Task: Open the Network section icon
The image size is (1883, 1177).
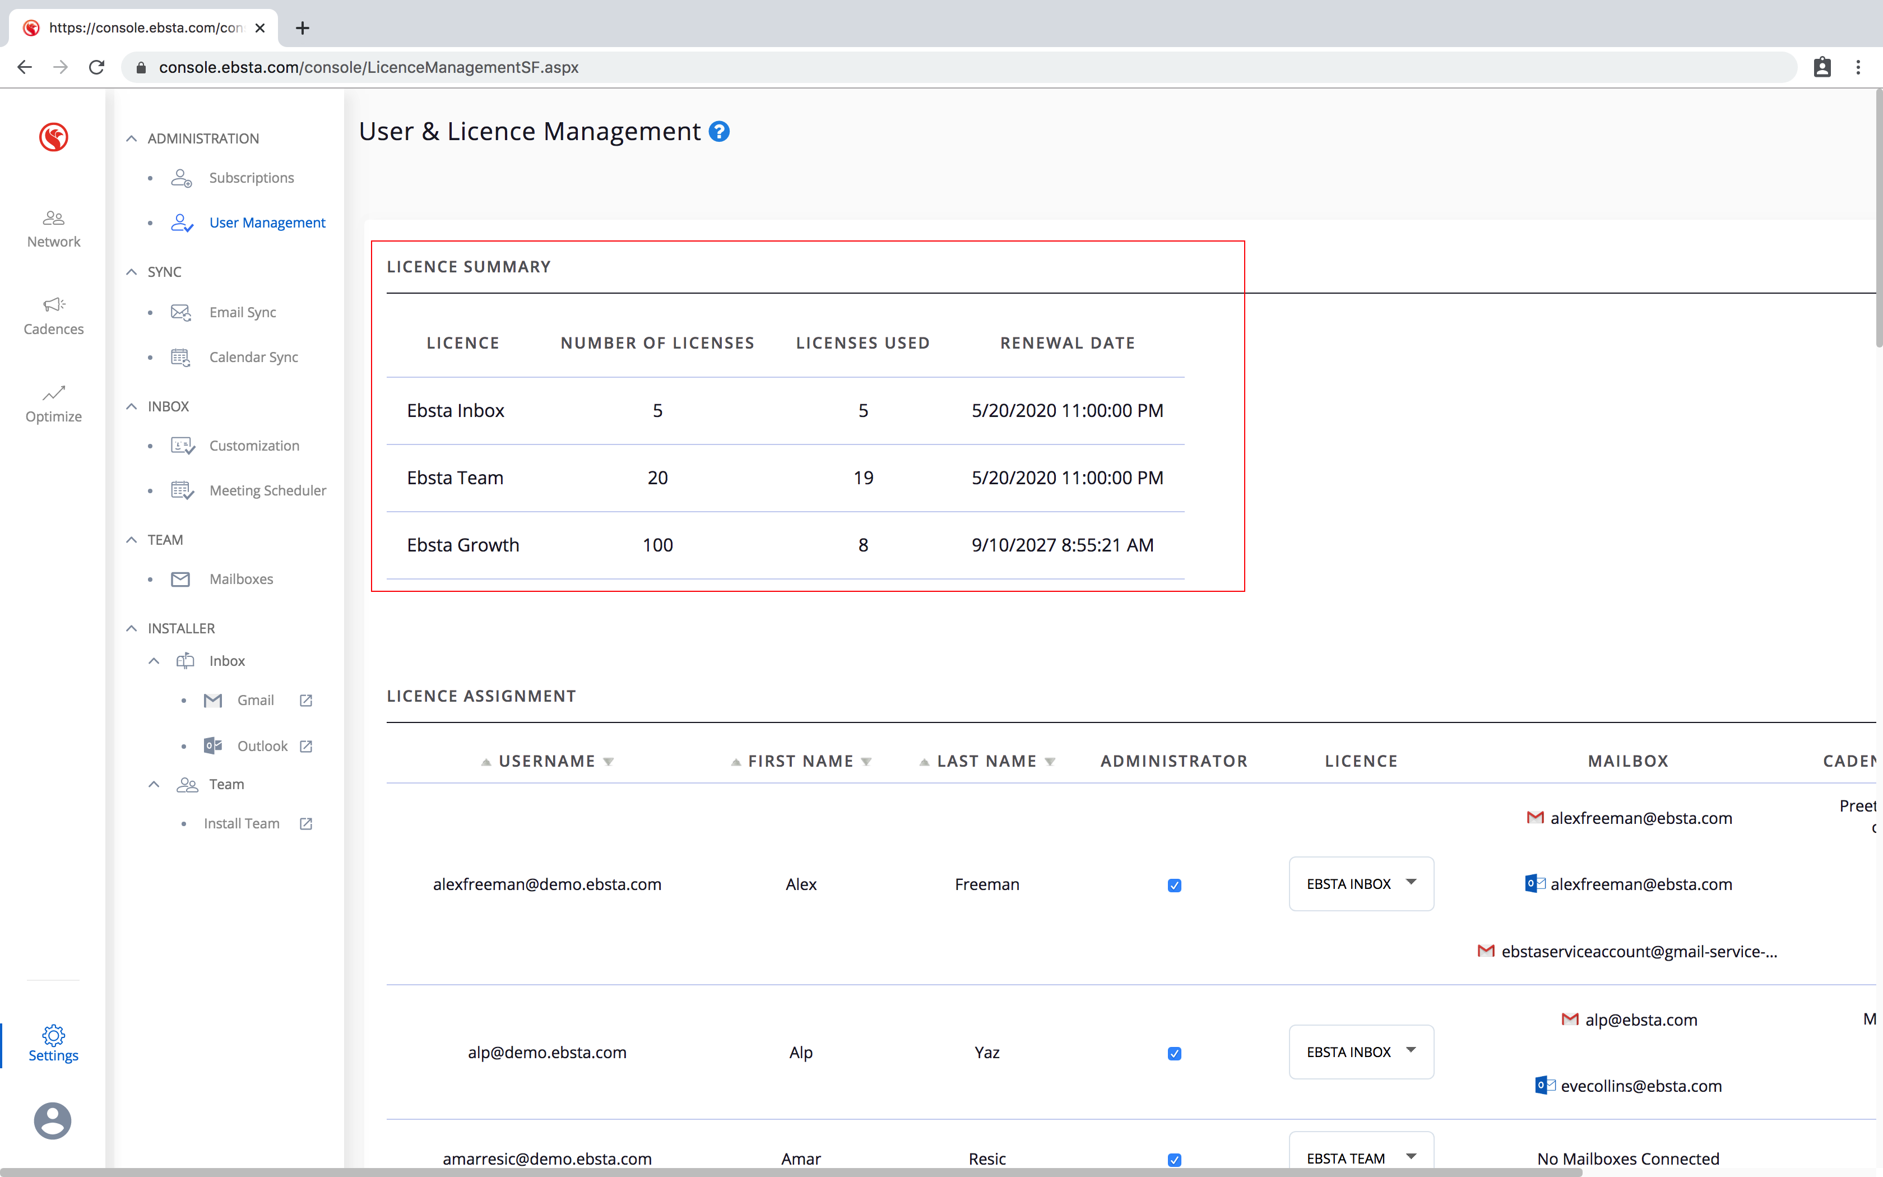Action: coord(53,218)
